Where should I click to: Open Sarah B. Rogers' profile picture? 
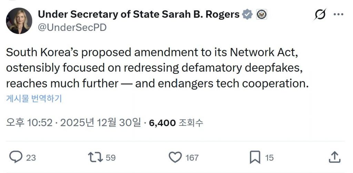[19, 21]
